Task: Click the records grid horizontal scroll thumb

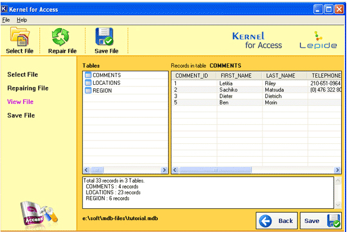Action: pyautogui.click(x=215, y=170)
